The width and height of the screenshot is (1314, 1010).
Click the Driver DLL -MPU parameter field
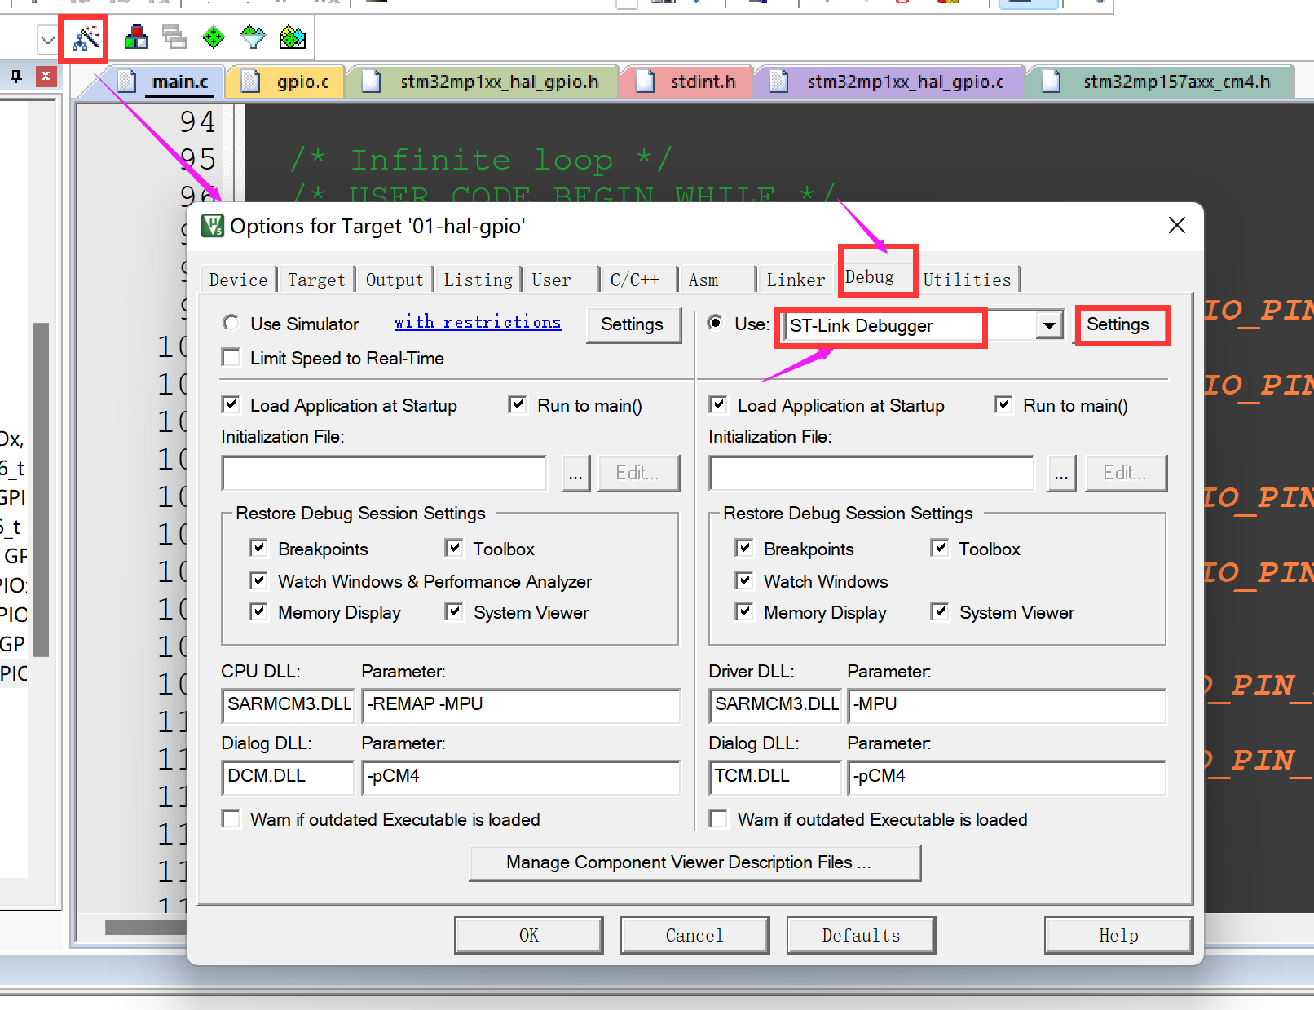[x=1006, y=705]
